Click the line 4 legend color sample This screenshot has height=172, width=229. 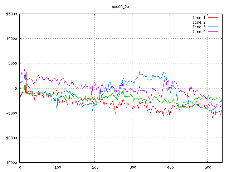[x=213, y=32]
